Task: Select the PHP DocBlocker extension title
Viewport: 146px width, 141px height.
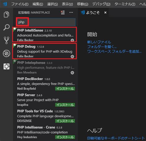Action: tap(30, 79)
